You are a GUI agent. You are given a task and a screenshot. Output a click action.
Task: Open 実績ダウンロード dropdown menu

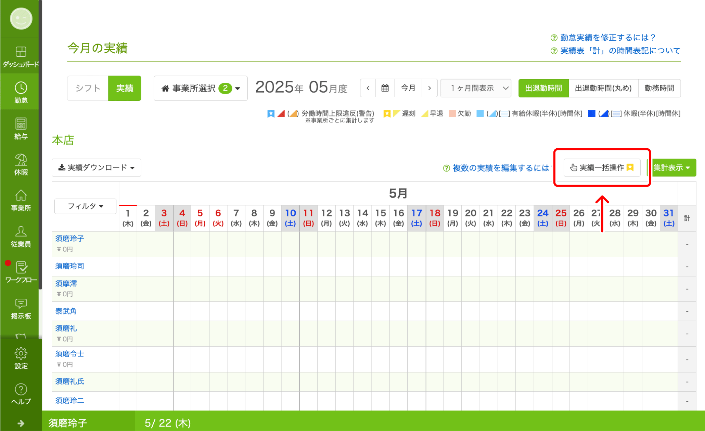coord(97,167)
